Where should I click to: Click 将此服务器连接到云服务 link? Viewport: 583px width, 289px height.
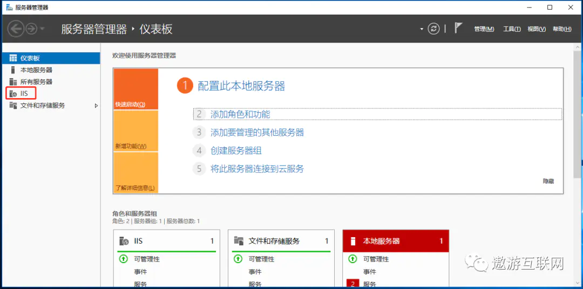tap(257, 169)
